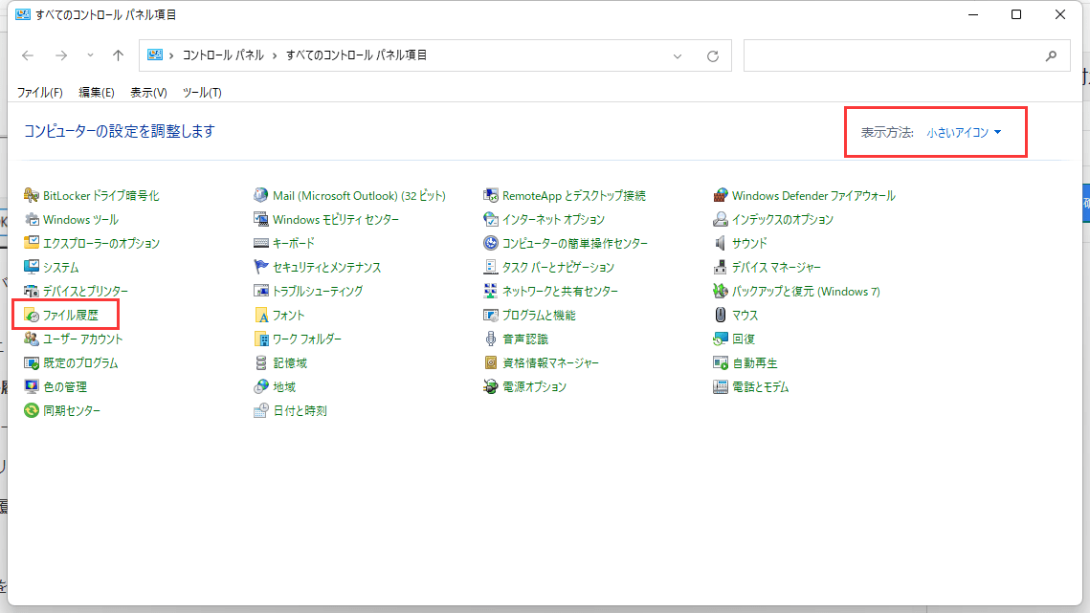Open the 電源オプション icon

point(491,386)
